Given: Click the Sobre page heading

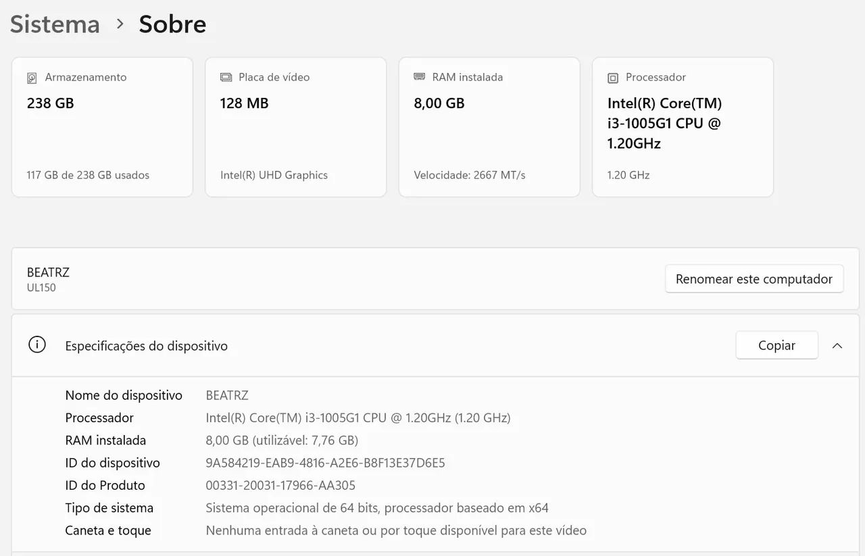Looking at the screenshot, I should coord(172,24).
